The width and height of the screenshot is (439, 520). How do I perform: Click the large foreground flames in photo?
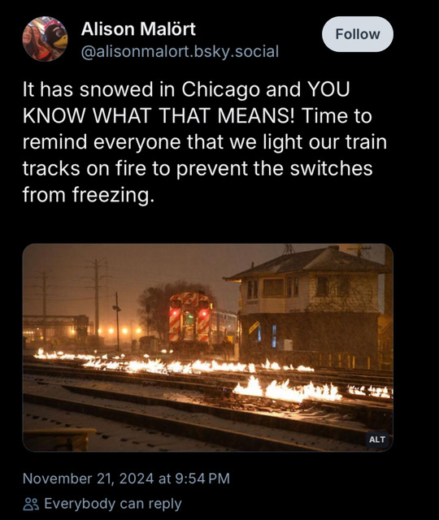[287, 390]
